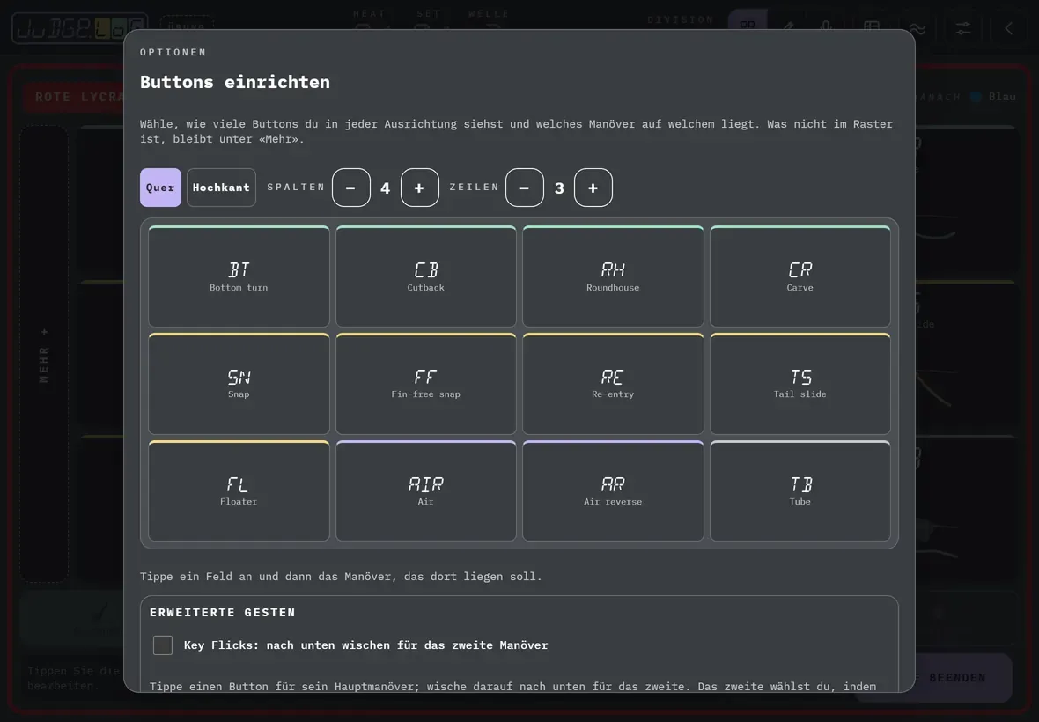The width and height of the screenshot is (1039, 722).
Task: Choose the AIR maneuver tile
Action: click(426, 490)
